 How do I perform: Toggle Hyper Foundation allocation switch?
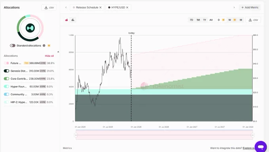click(6, 87)
